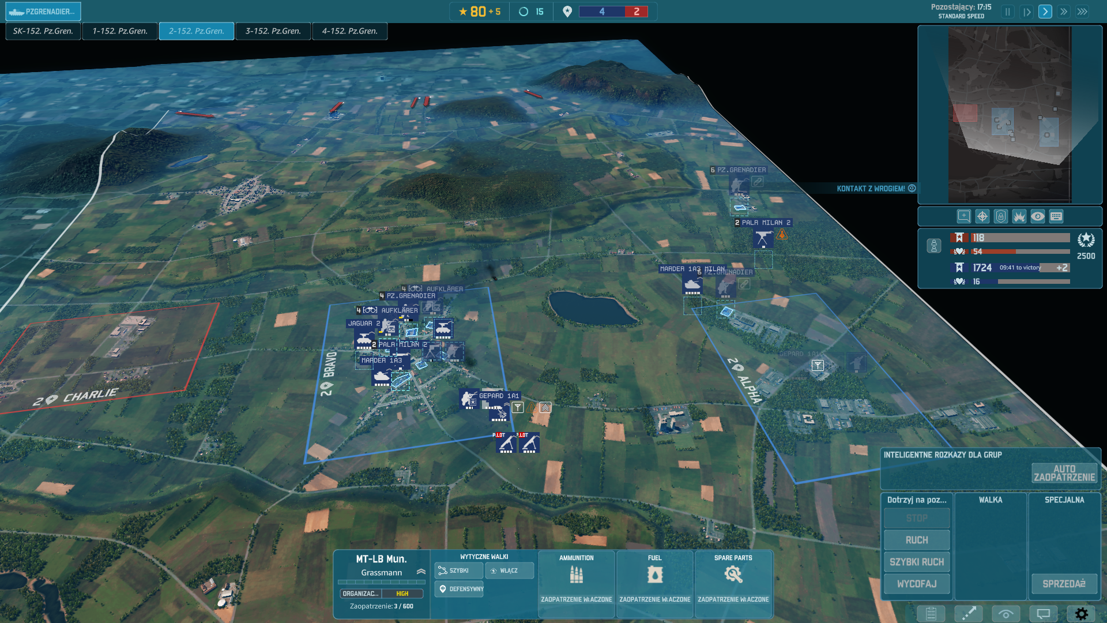Toggle the eye visibility filter under minimap

point(1037,216)
